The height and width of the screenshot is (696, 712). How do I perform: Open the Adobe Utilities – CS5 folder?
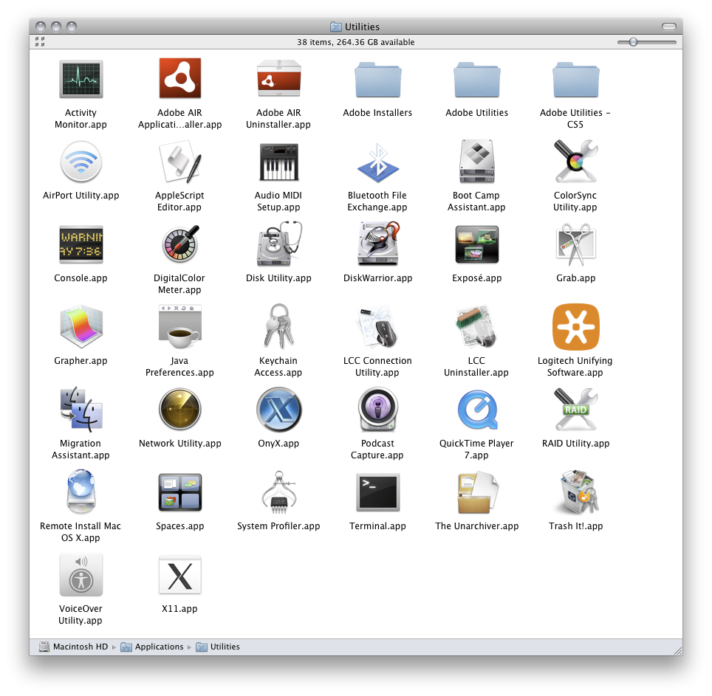576,80
